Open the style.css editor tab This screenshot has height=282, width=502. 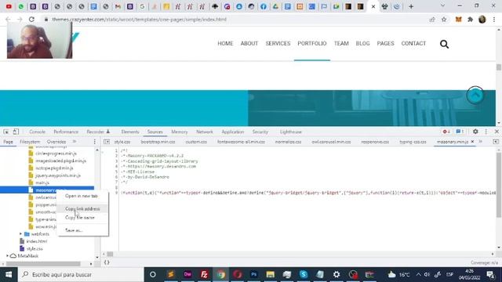click(x=122, y=142)
